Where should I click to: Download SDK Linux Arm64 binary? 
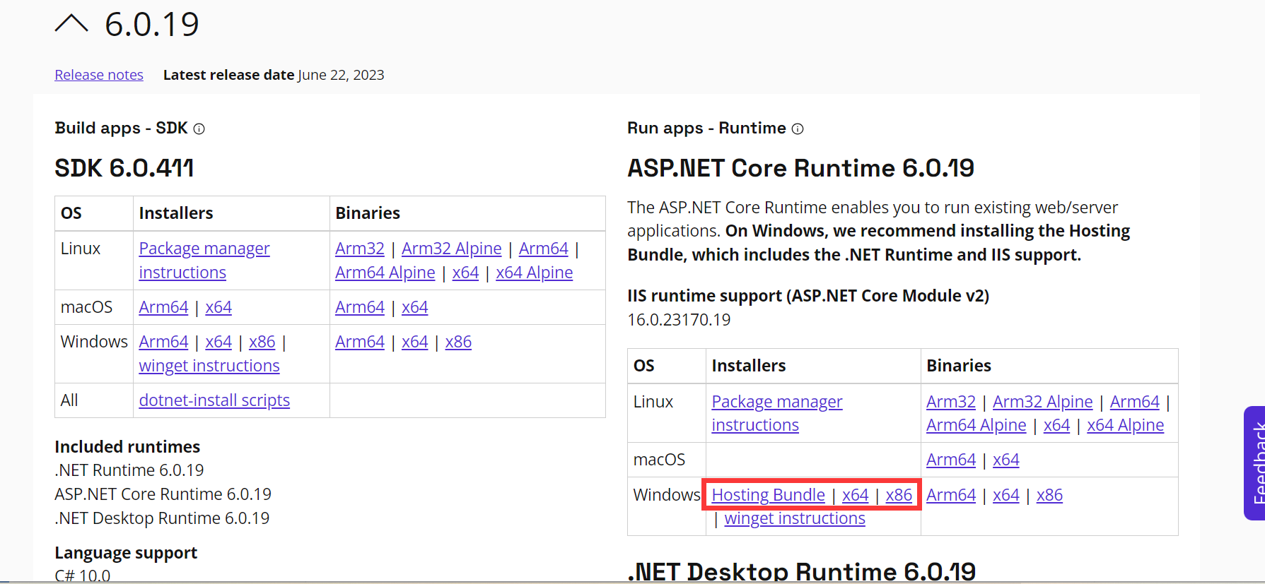coord(544,249)
